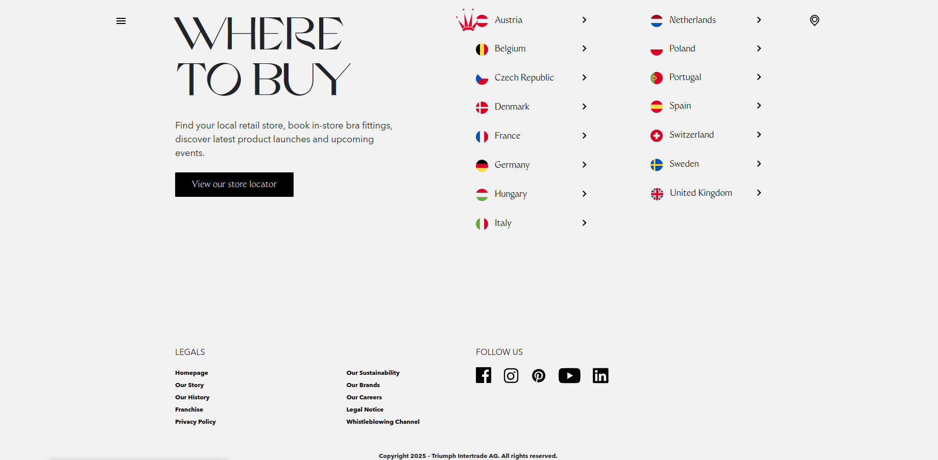Click the Triumph crown logo
This screenshot has width=938, height=460.
click(466, 20)
